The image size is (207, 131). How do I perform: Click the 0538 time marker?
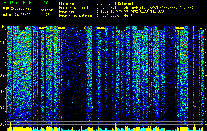[160, 28]
